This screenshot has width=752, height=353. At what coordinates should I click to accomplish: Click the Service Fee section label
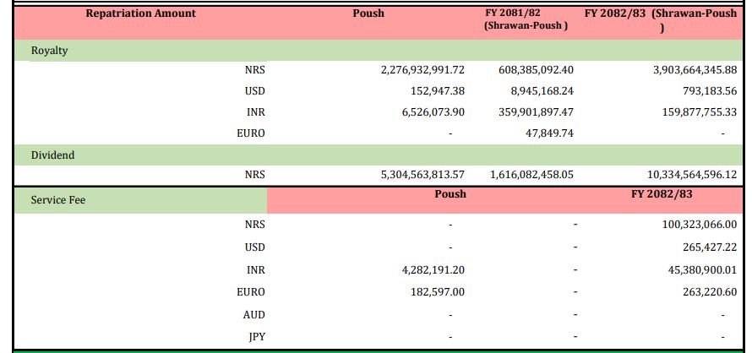point(57,200)
